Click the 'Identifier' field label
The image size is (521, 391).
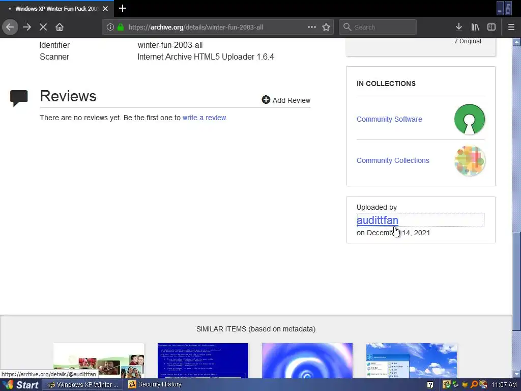[54, 45]
